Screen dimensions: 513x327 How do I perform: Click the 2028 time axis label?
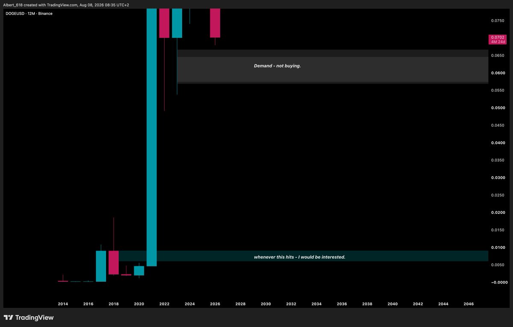[240, 304]
